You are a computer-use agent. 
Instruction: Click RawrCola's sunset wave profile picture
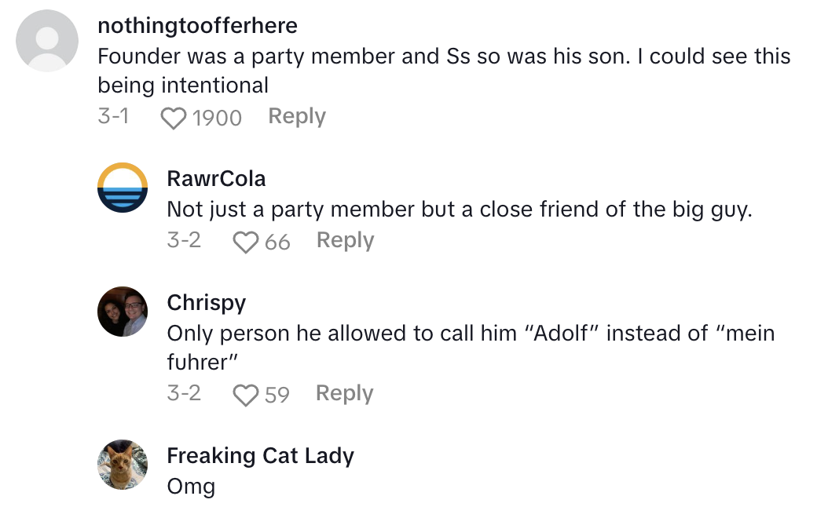click(123, 188)
